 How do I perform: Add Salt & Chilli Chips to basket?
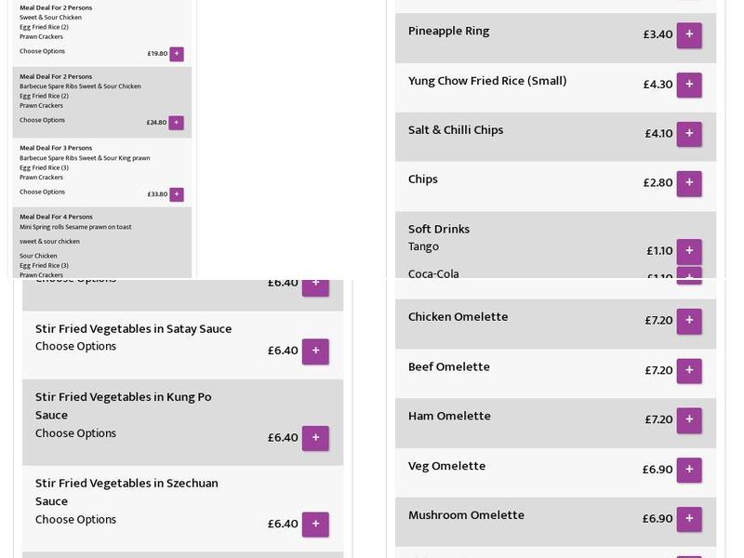688,134
